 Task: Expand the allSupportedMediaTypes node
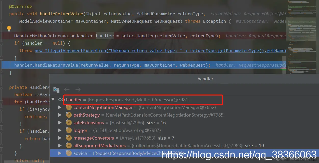click(x=60, y=146)
